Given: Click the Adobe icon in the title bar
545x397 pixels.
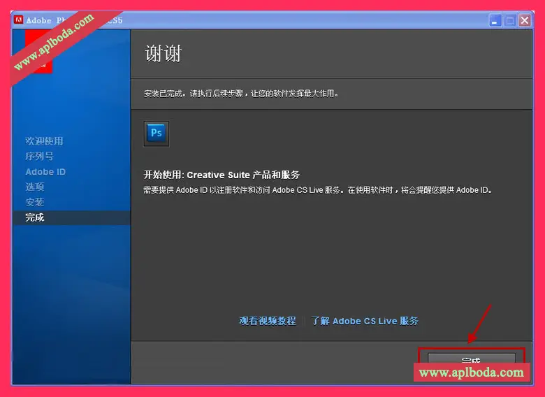Looking at the screenshot, I should point(18,20).
